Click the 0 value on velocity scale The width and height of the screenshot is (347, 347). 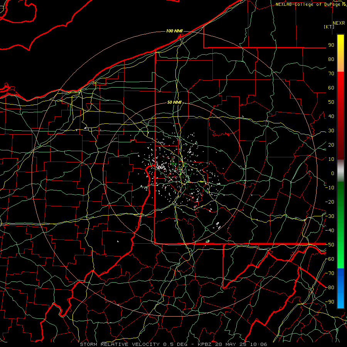coord(333,173)
